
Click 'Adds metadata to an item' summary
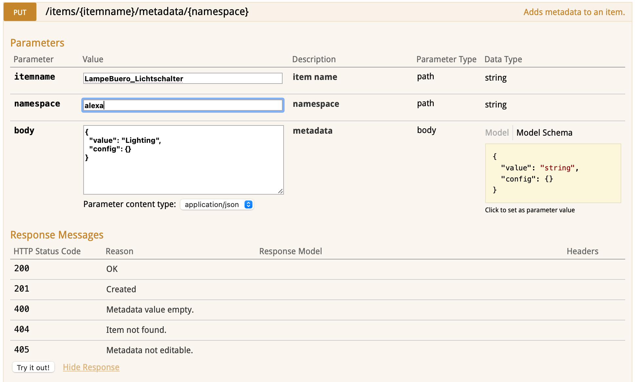[574, 12]
